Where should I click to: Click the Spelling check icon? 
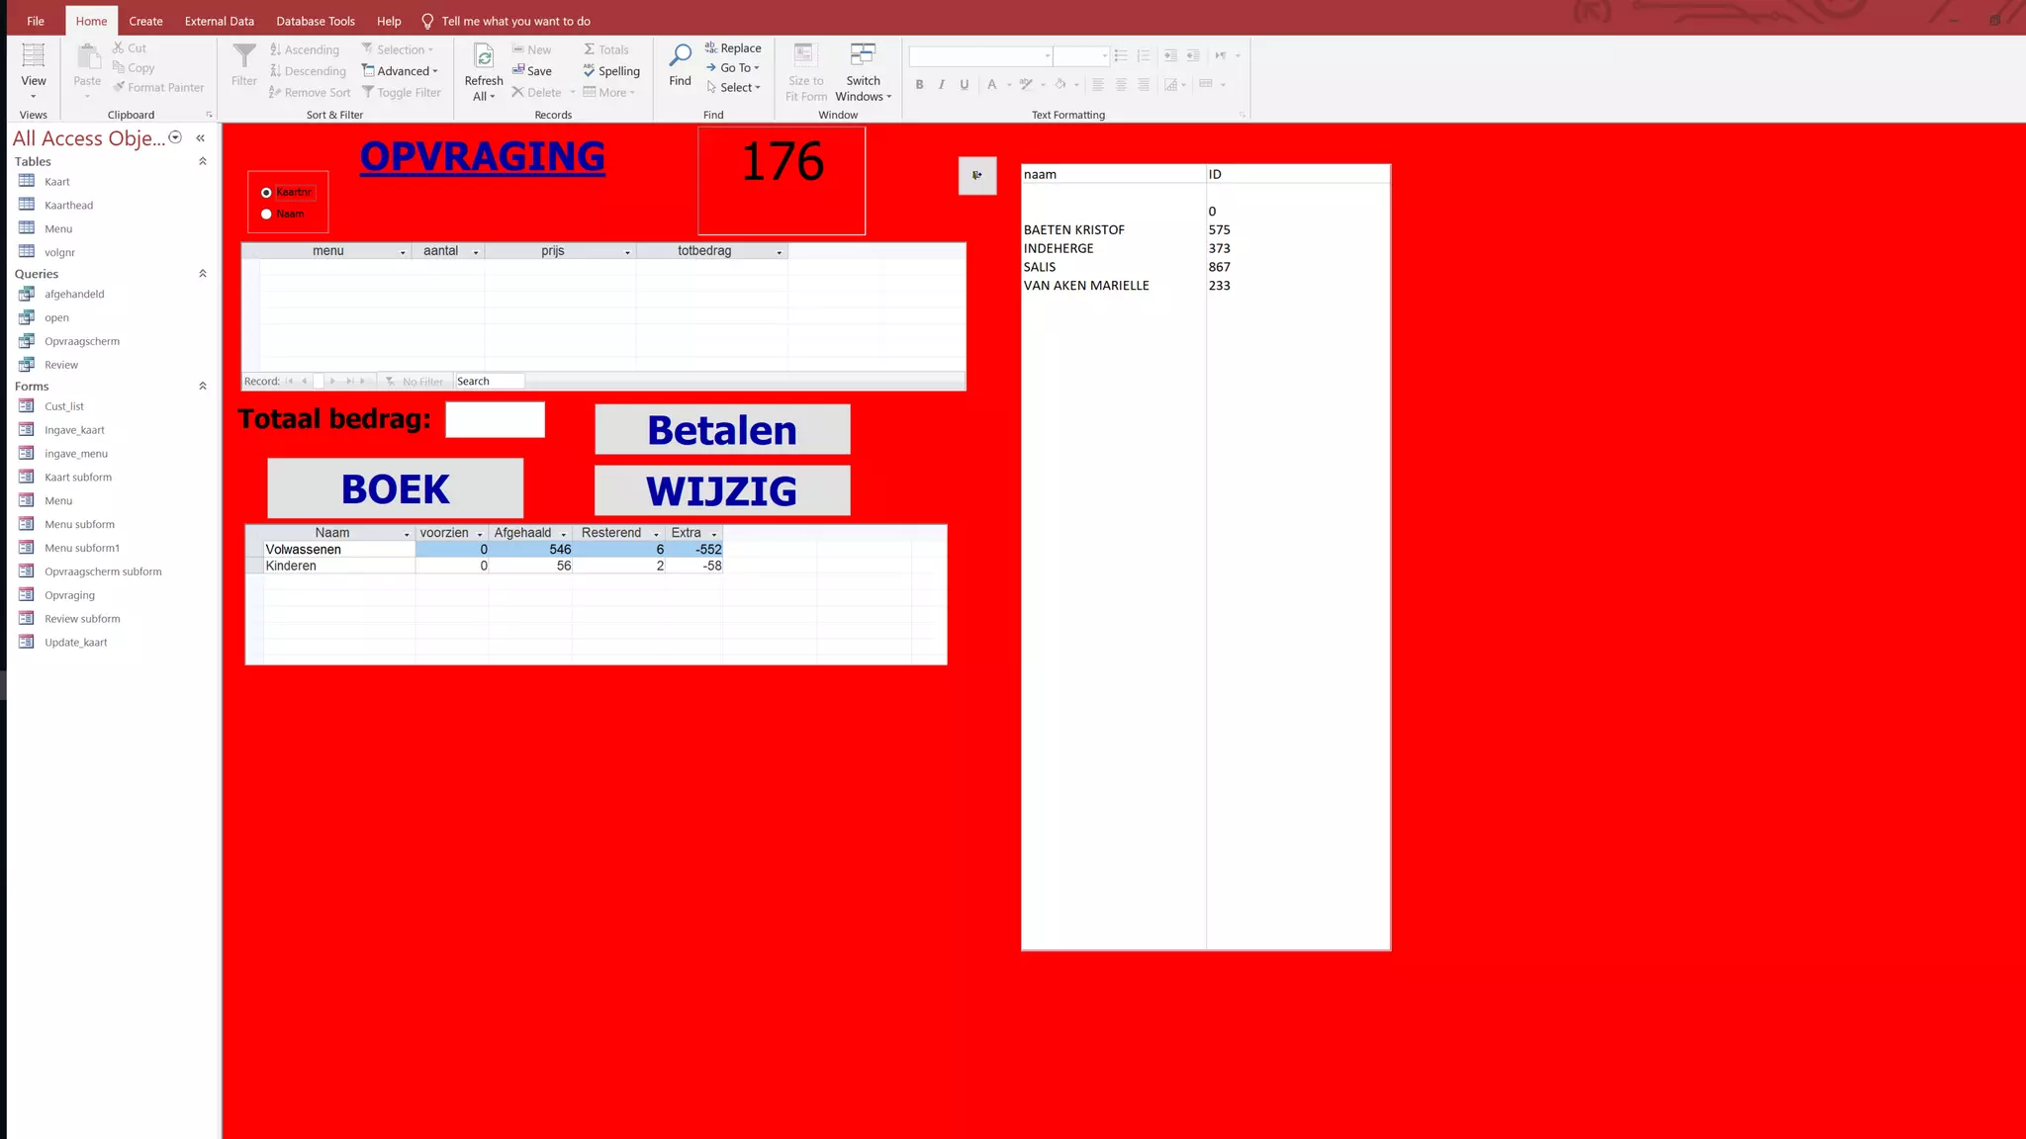pos(590,70)
